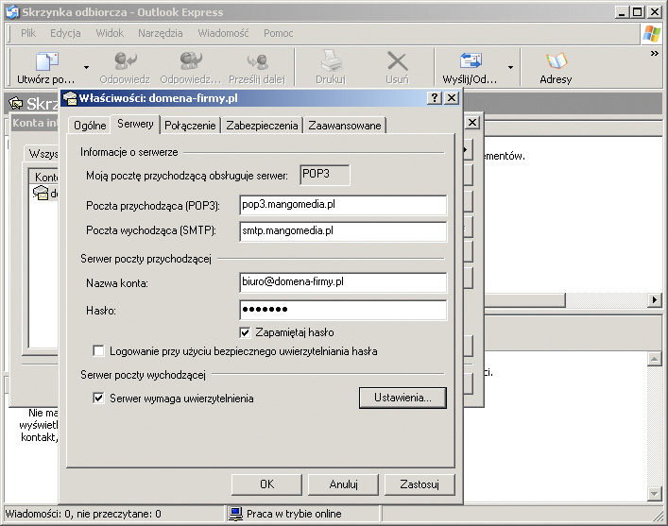Click the Hasło password field
The height and width of the screenshot is (526, 668).
click(x=343, y=310)
